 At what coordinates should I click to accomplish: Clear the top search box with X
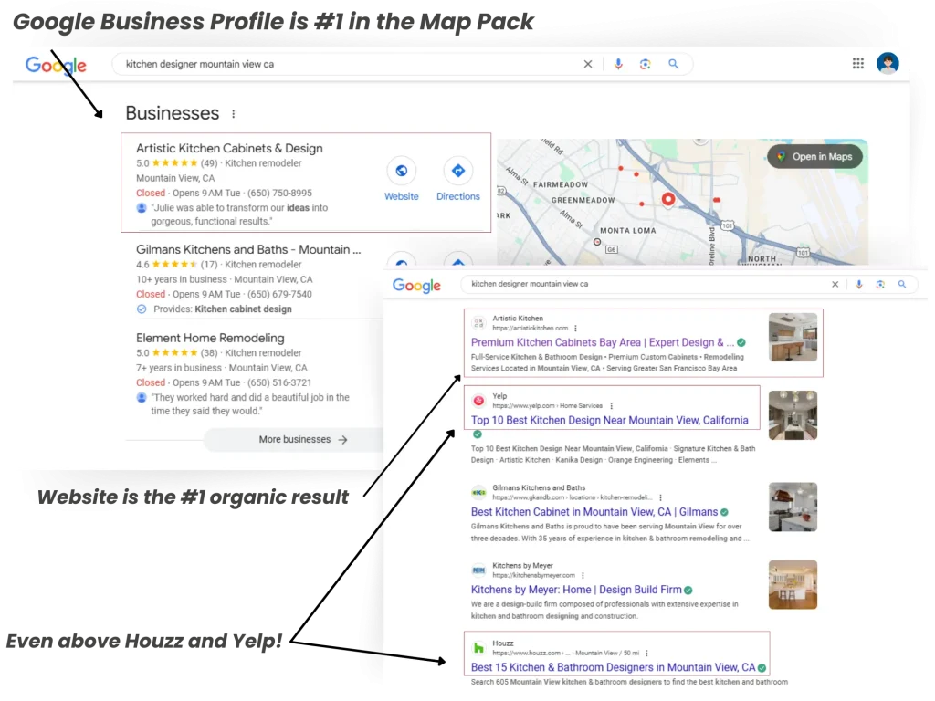(x=587, y=64)
